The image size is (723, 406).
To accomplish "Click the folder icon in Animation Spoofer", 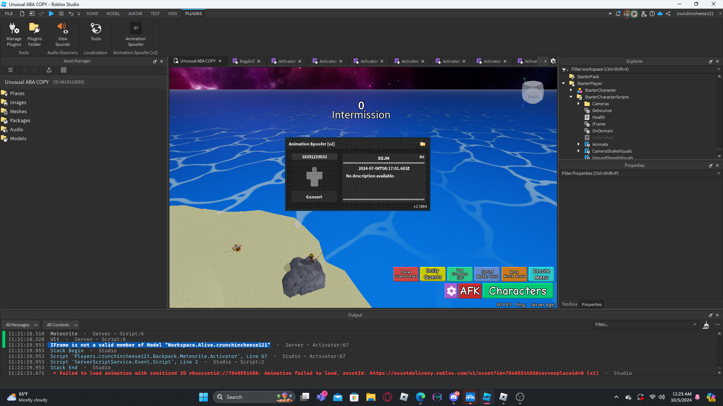I will (423, 144).
